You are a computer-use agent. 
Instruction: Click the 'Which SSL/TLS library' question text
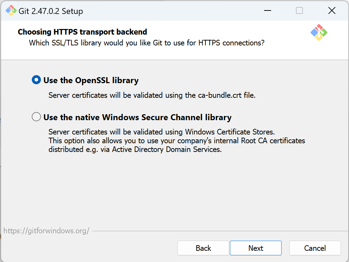[x=147, y=43]
